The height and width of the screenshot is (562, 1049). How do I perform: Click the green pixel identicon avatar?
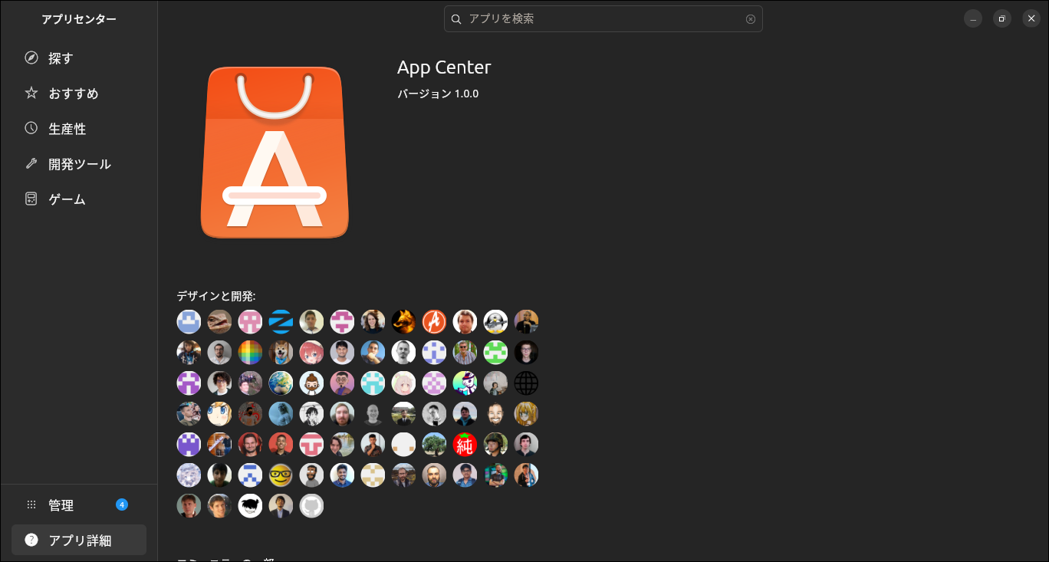495,353
